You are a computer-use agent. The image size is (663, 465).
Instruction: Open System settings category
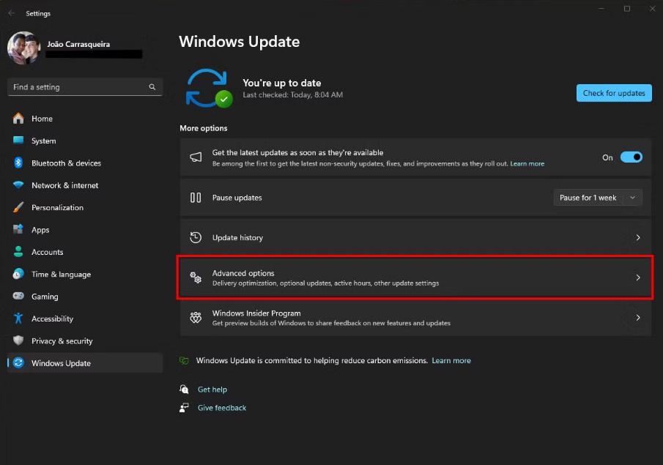pos(85,141)
